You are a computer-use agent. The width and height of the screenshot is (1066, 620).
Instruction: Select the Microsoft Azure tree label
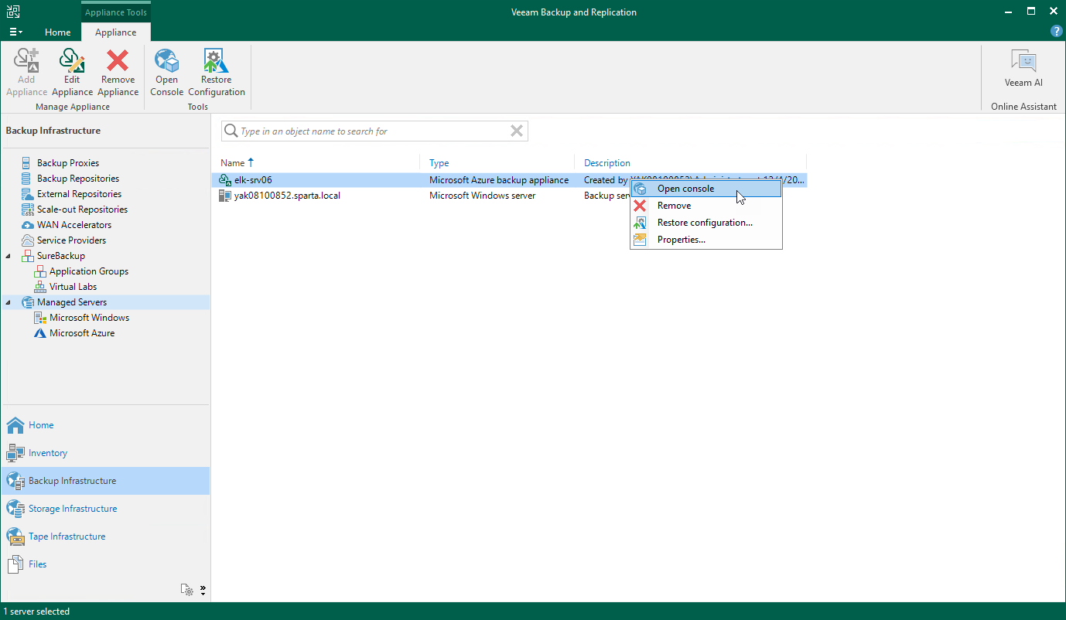click(x=82, y=333)
